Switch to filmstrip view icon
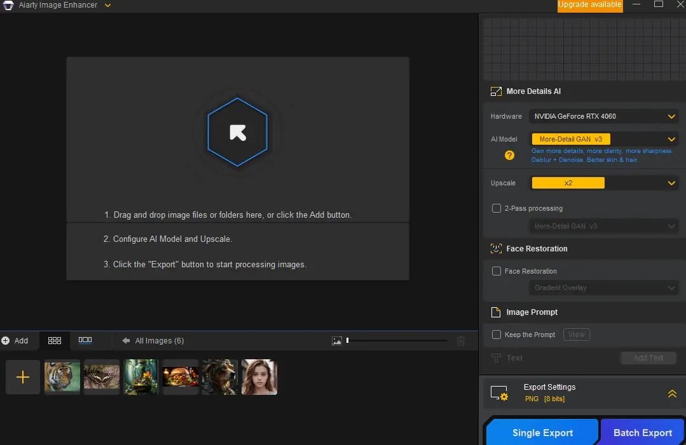 coord(85,340)
